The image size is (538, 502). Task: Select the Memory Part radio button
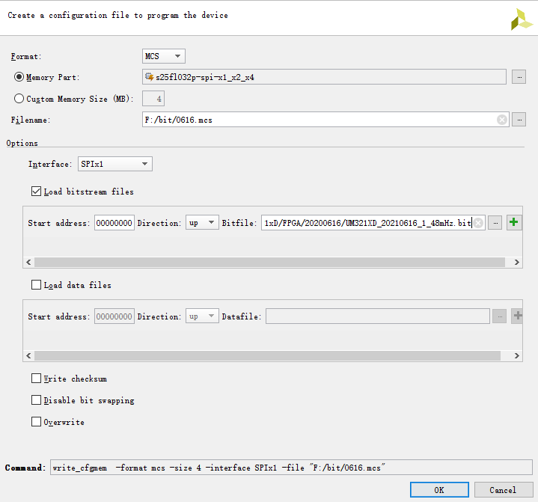tap(19, 77)
